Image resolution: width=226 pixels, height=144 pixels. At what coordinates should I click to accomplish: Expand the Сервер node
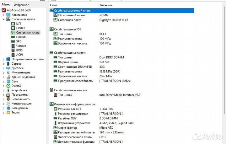[3, 64]
